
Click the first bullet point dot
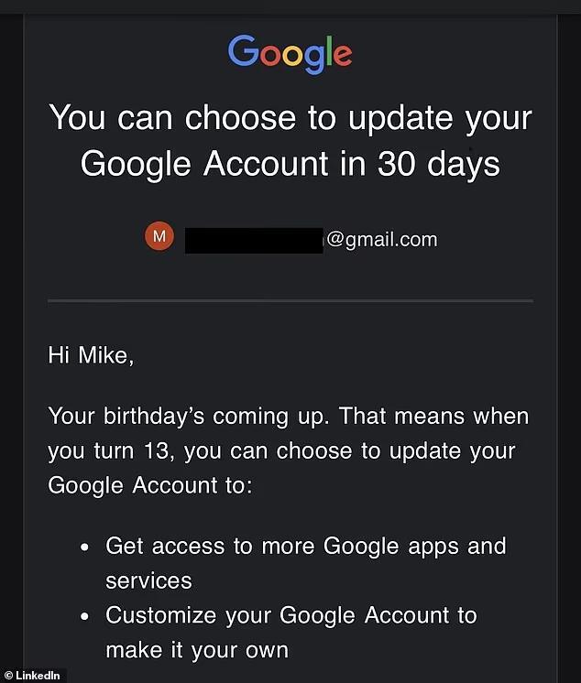pos(85,547)
